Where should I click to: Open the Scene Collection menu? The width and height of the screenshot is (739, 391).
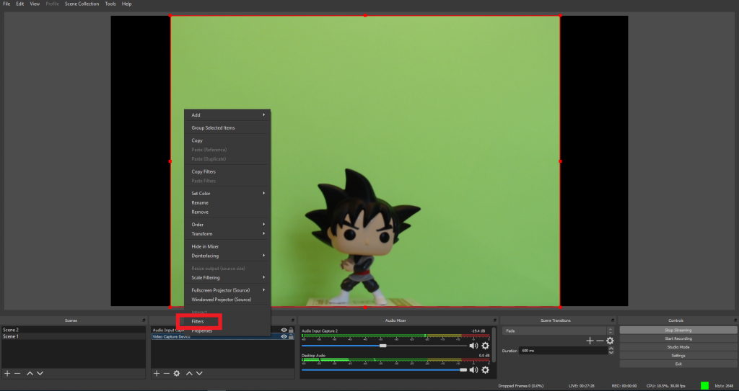82,4
